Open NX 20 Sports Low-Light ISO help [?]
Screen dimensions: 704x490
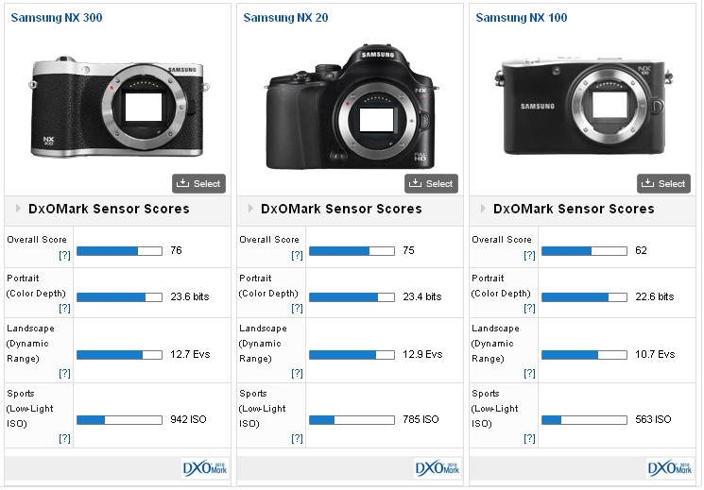pos(297,438)
